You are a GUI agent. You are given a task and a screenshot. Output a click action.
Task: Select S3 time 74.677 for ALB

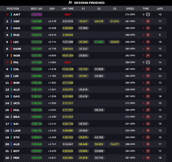pos(114,144)
